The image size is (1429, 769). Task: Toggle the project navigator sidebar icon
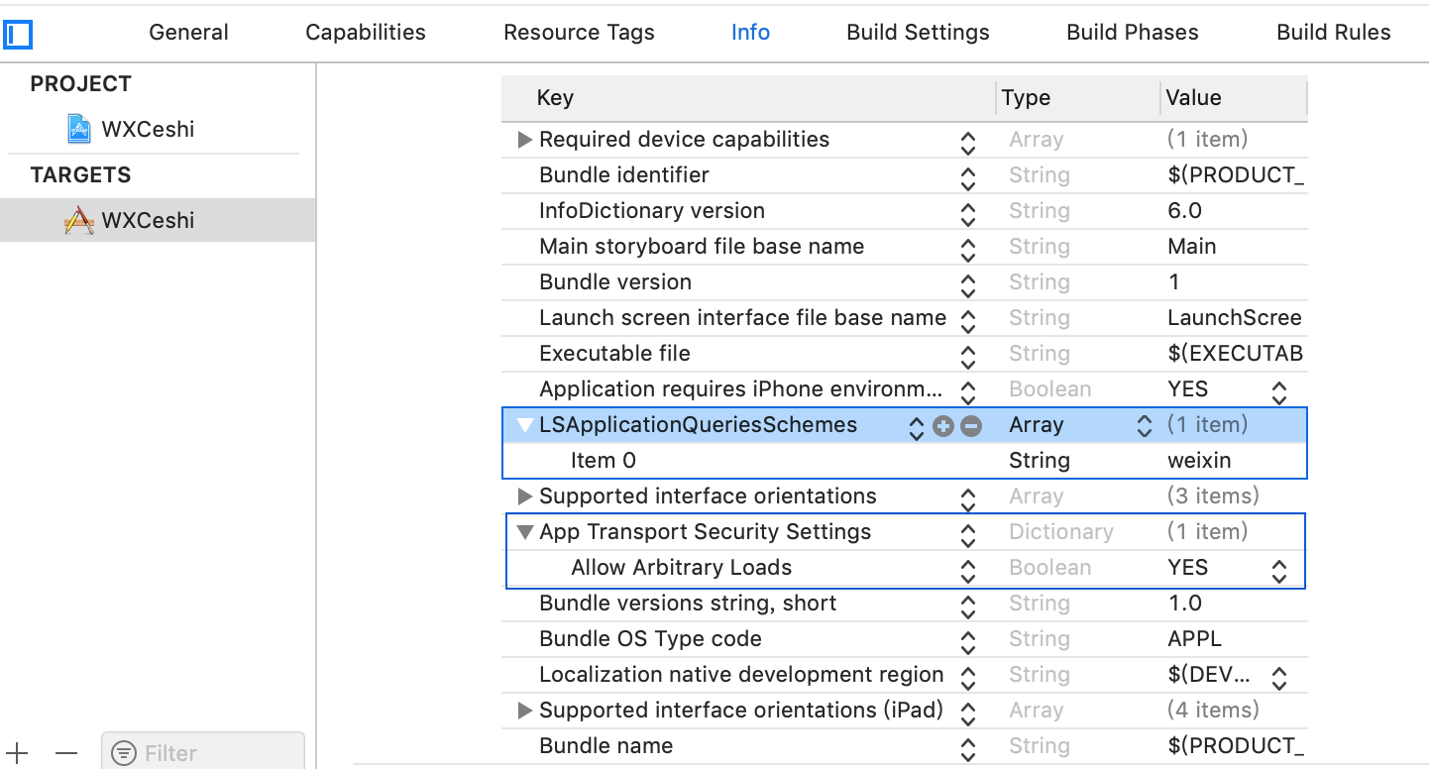[x=18, y=36]
